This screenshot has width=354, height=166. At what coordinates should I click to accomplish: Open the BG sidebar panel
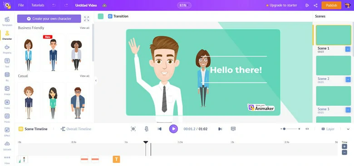coord(7,77)
